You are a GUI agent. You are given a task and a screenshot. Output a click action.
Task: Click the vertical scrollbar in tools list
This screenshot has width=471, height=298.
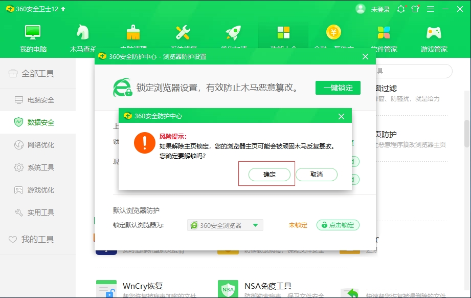tap(467, 134)
